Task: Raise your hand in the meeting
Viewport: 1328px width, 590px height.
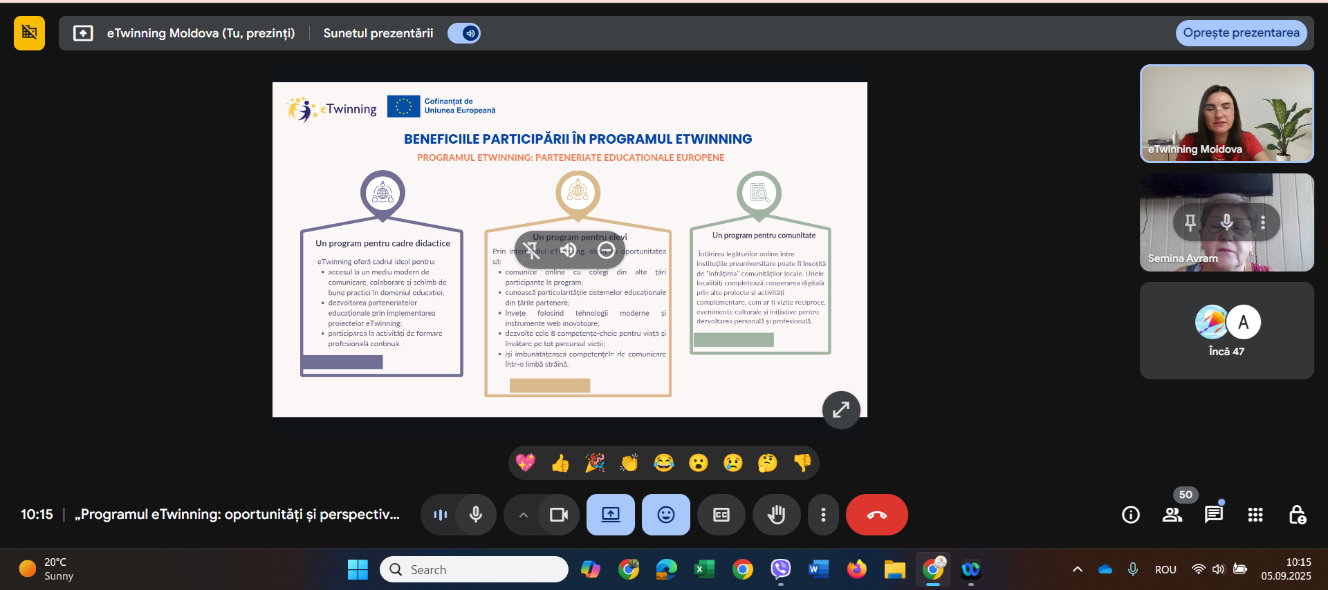Action: (x=777, y=515)
